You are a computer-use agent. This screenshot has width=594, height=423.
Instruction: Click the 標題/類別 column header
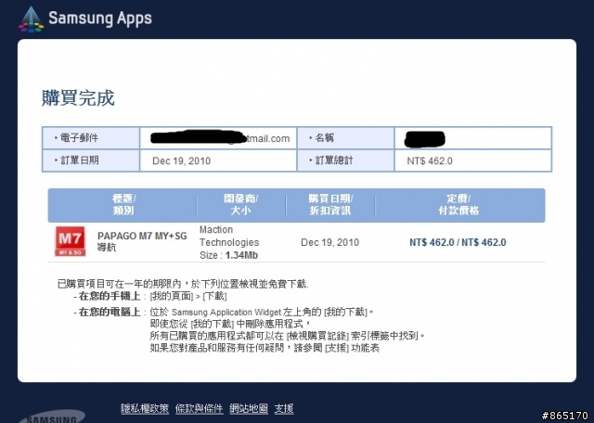click(x=123, y=204)
